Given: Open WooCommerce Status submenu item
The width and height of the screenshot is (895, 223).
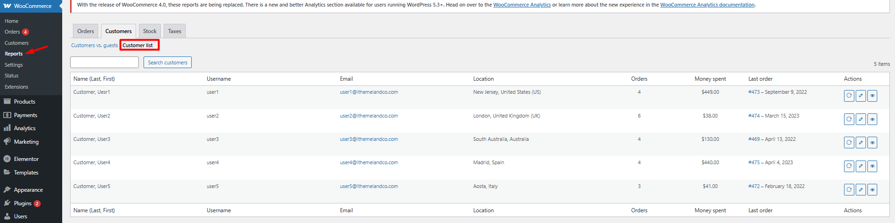Looking at the screenshot, I should pyautogui.click(x=12, y=76).
